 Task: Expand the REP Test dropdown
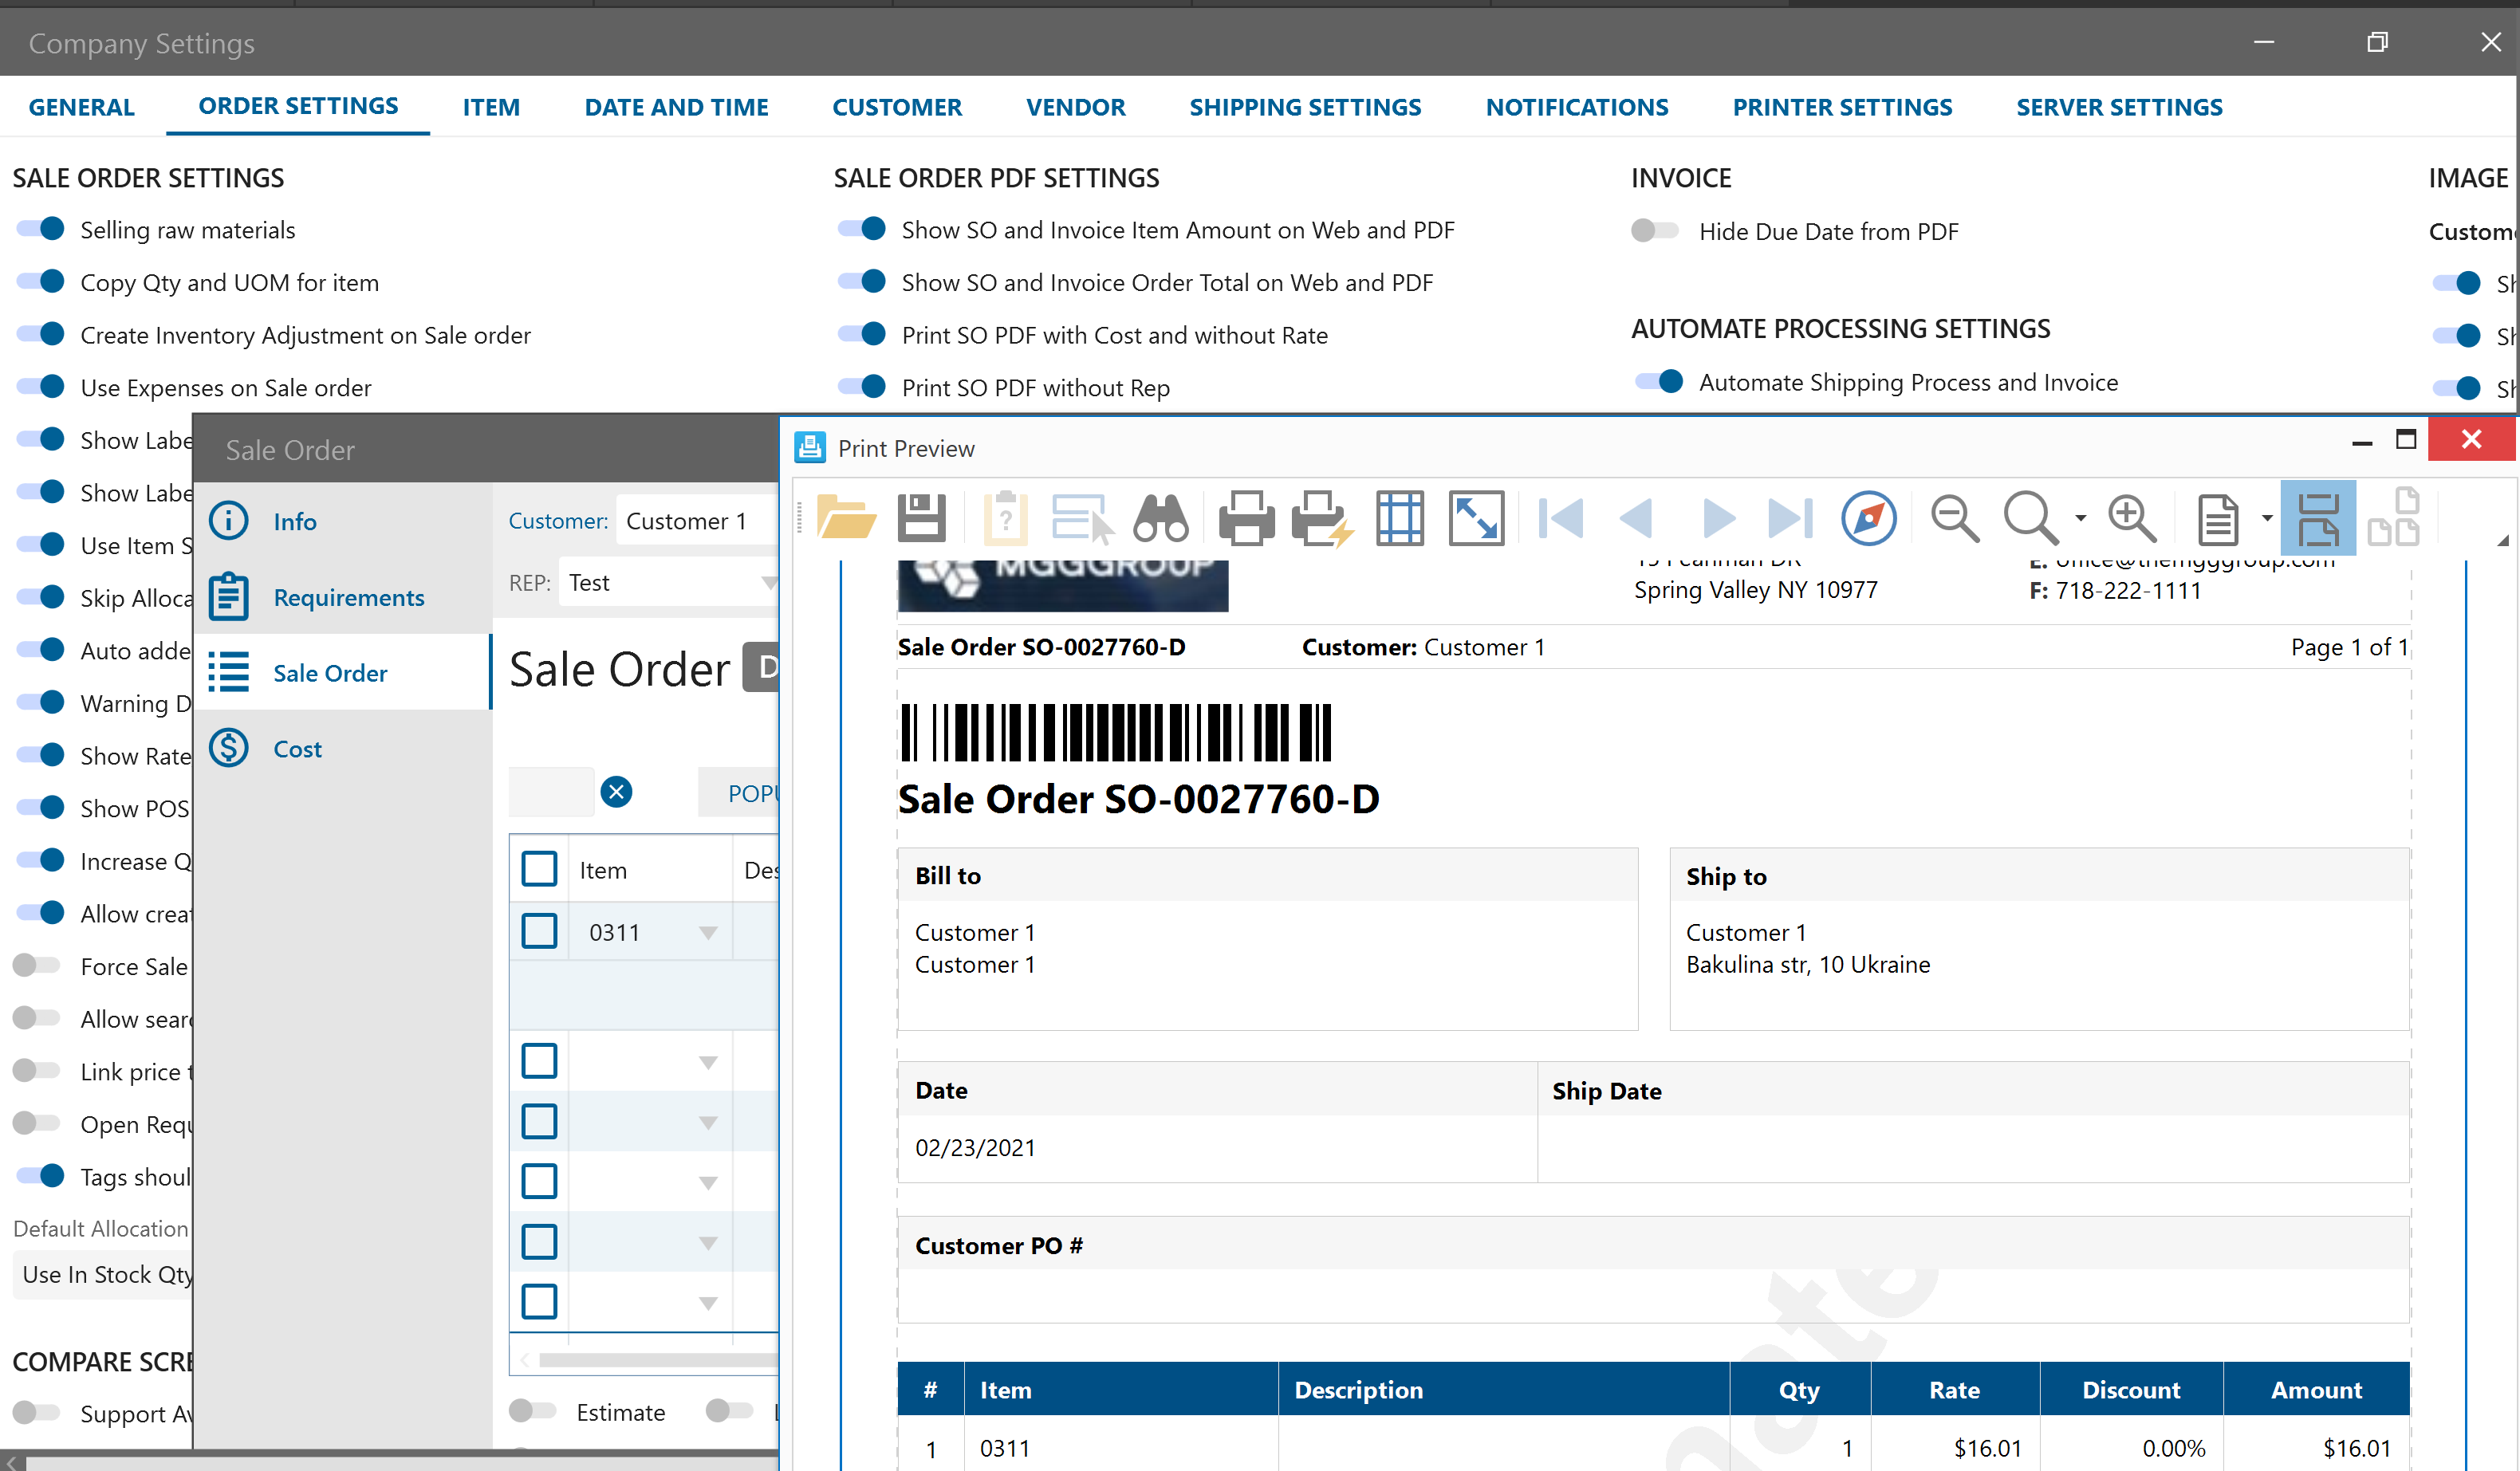coord(767,583)
